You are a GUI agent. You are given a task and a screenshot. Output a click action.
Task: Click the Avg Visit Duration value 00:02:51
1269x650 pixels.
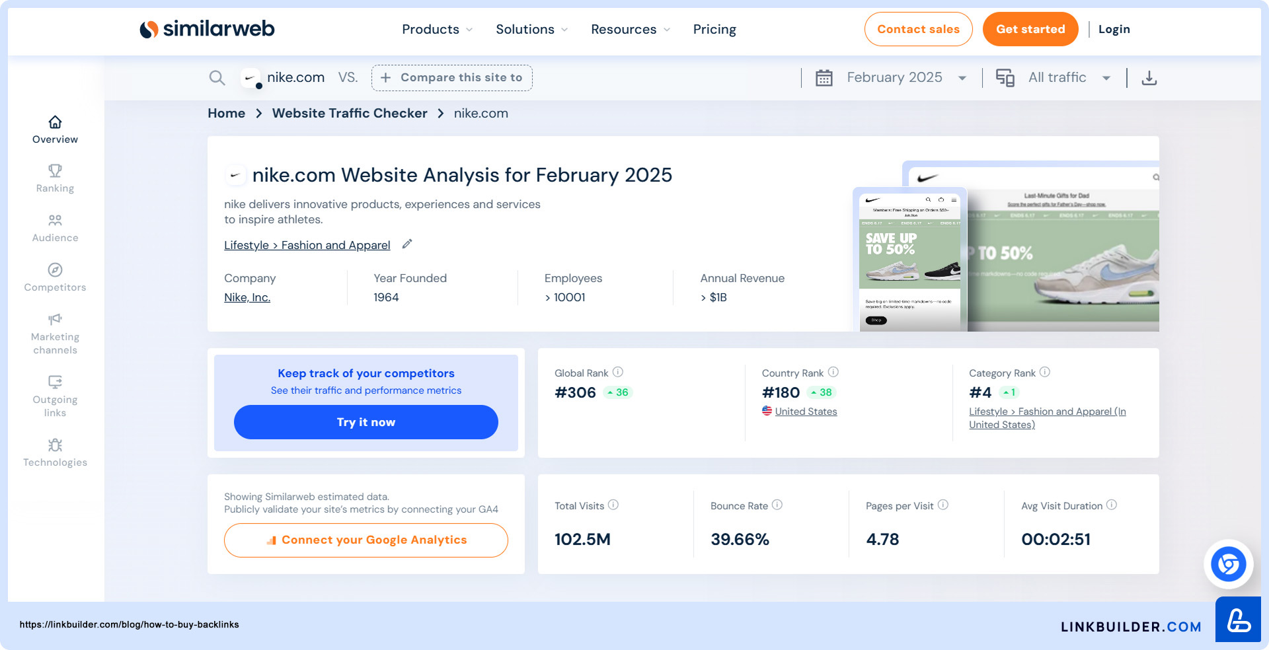[1056, 540]
